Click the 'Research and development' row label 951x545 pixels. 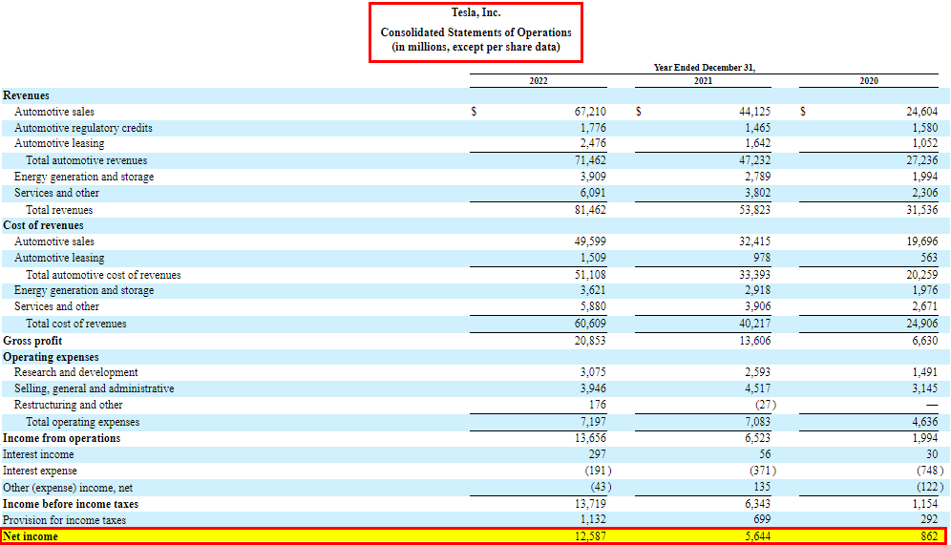click(75, 372)
